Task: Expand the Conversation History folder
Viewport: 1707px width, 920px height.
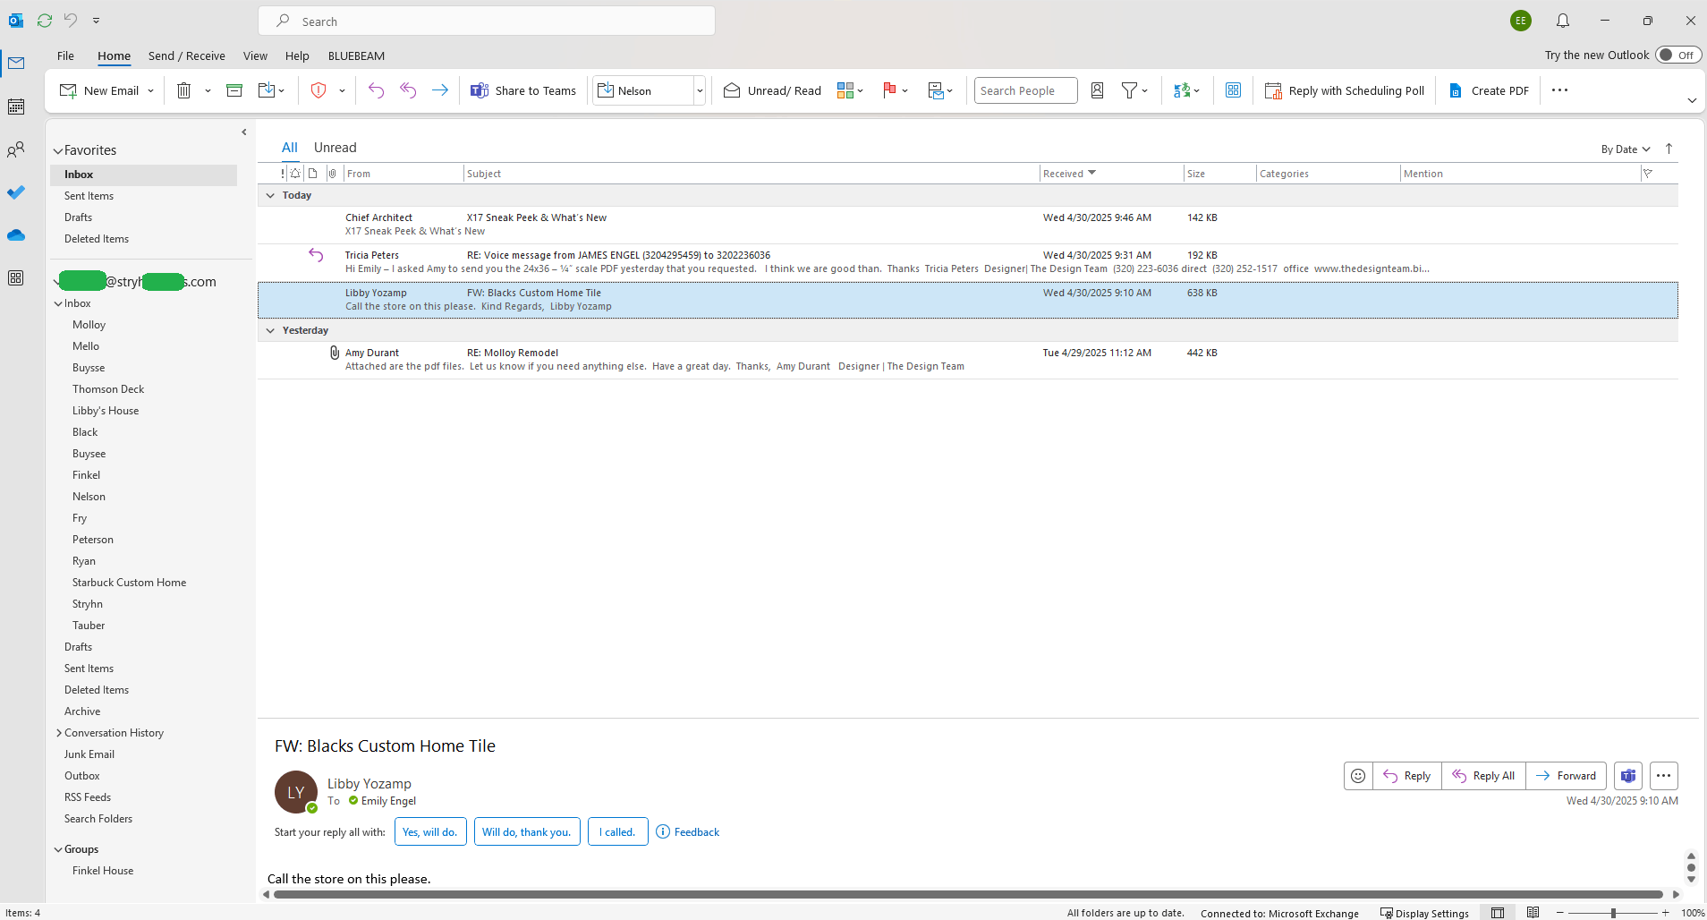Action: (59, 733)
